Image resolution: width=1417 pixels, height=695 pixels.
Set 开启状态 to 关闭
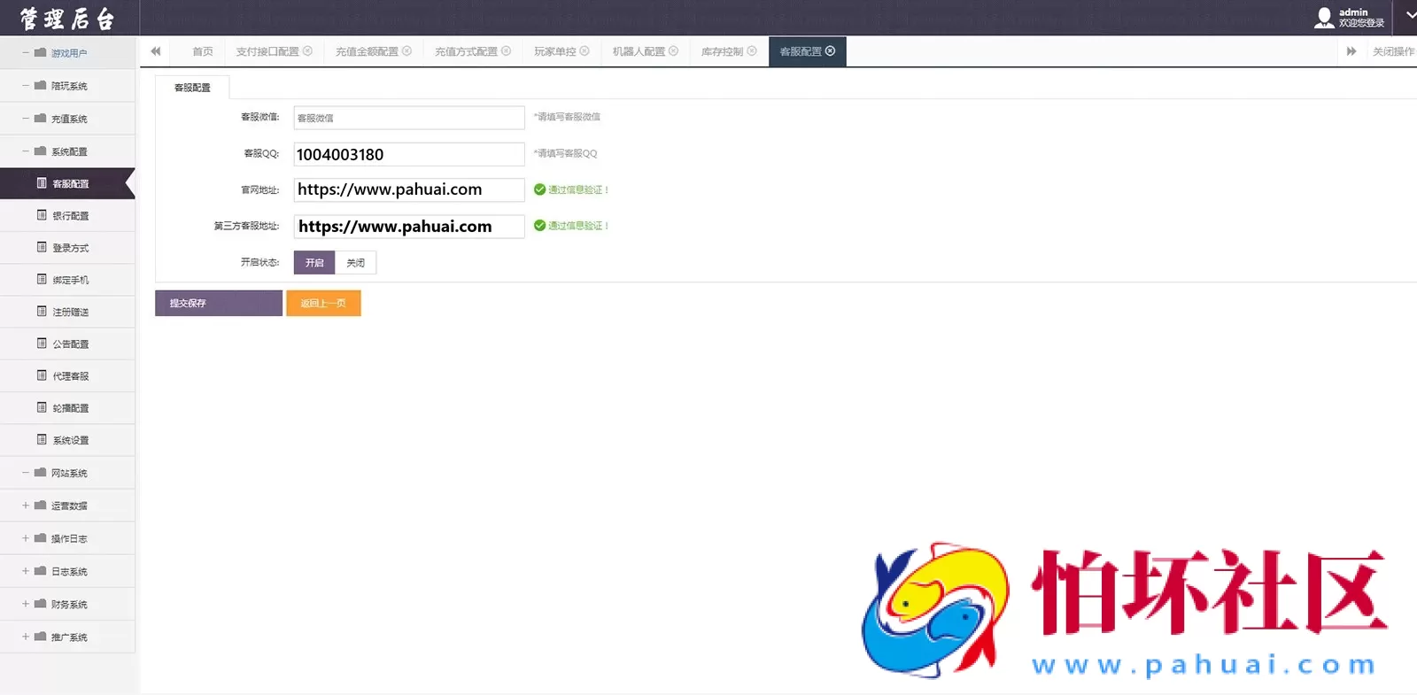[355, 263]
